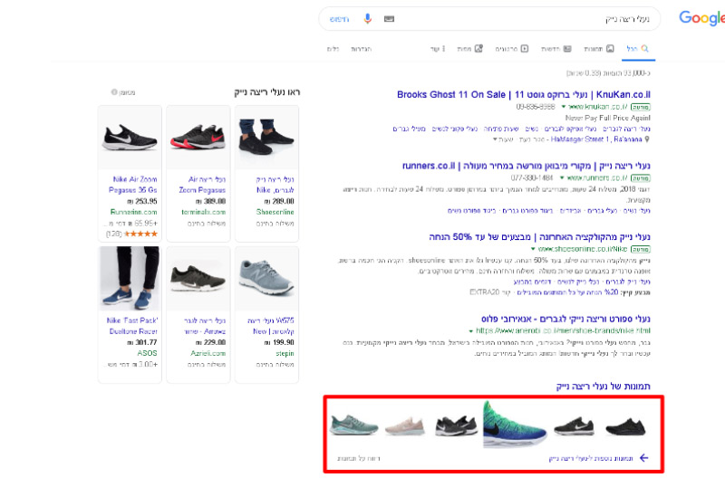Click the 'ראו נעלי ריצה נייק' shopping heading
725x478 pixels.
[x=266, y=92]
